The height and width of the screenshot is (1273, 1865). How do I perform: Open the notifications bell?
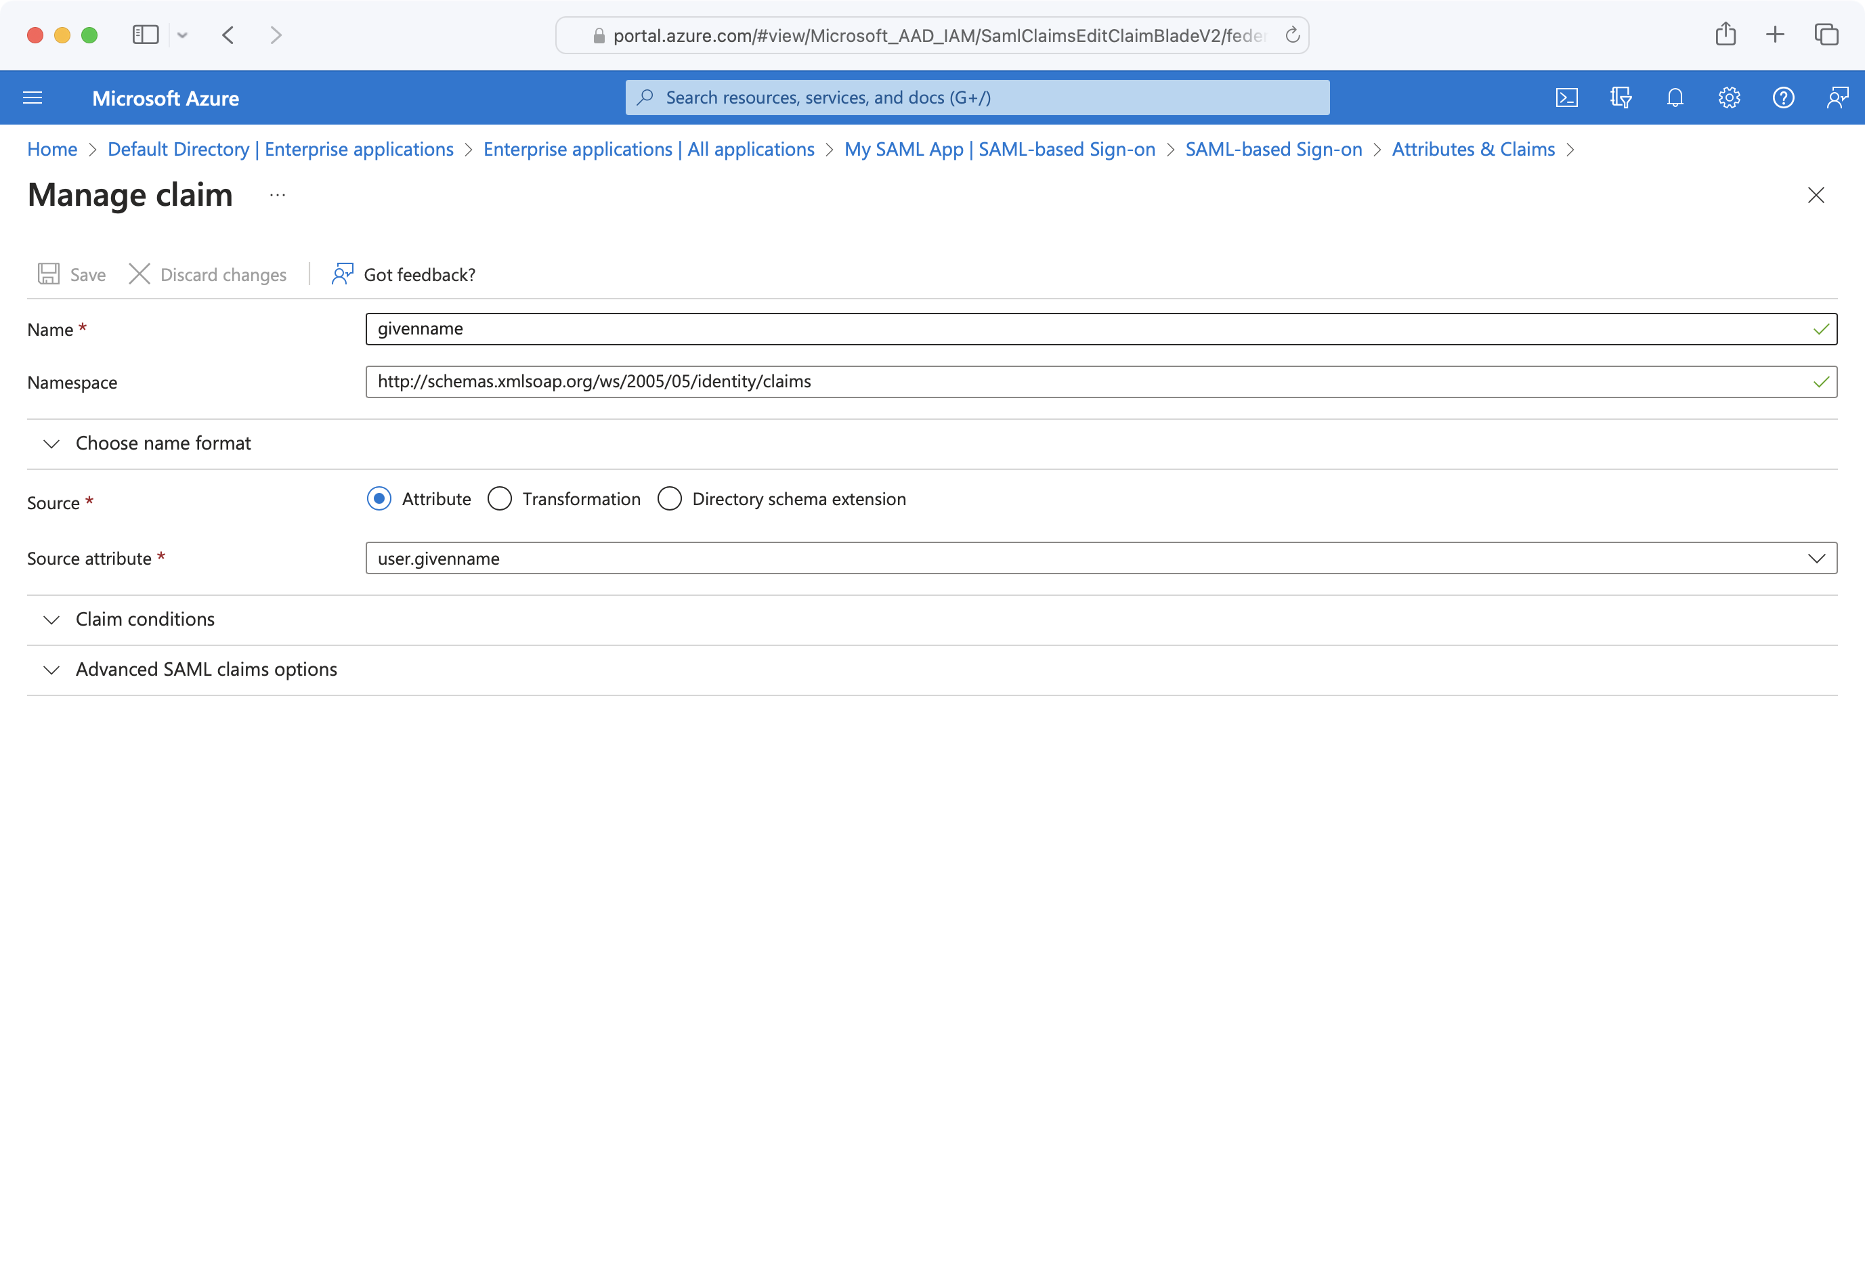1675,98
